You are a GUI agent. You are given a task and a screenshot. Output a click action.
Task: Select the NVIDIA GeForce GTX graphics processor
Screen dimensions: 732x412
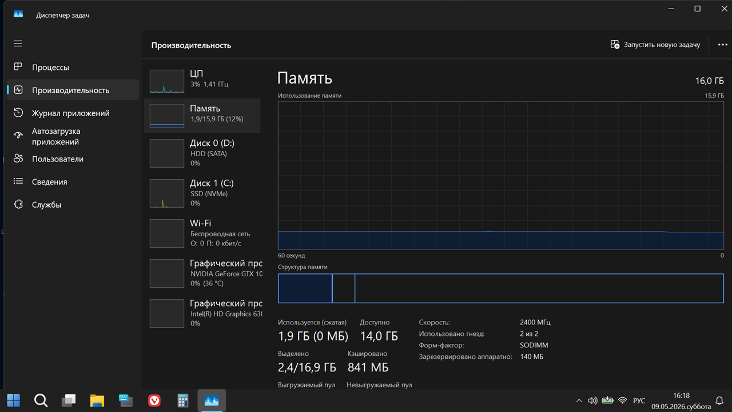(x=202, y=273)
